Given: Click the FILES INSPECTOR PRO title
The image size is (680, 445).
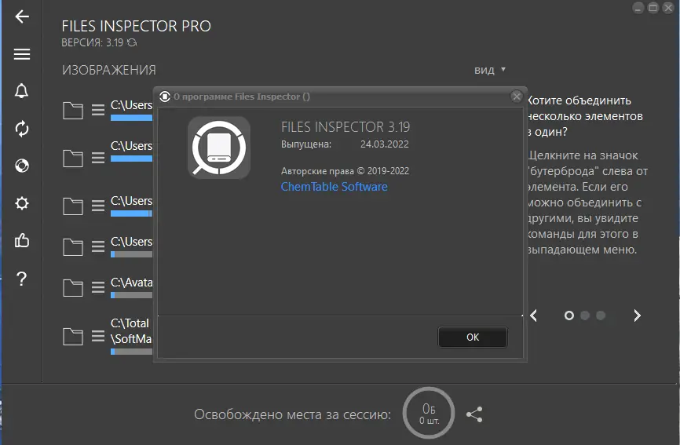Looking at the screenshot, I should [136, 26].
